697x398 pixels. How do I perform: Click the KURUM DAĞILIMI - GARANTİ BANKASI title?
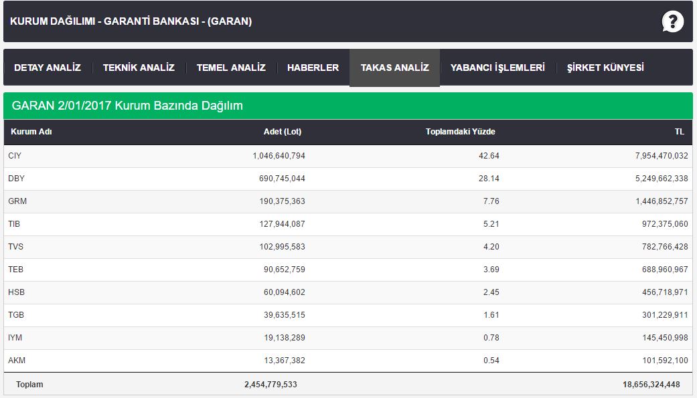(x=131, y=21)
